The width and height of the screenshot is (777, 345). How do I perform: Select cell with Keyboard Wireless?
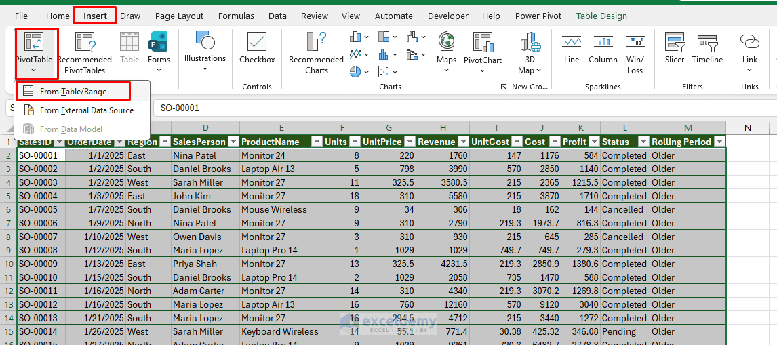tap(281, 331)
